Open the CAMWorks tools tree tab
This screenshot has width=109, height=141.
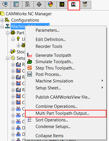[x=85, y=4]
